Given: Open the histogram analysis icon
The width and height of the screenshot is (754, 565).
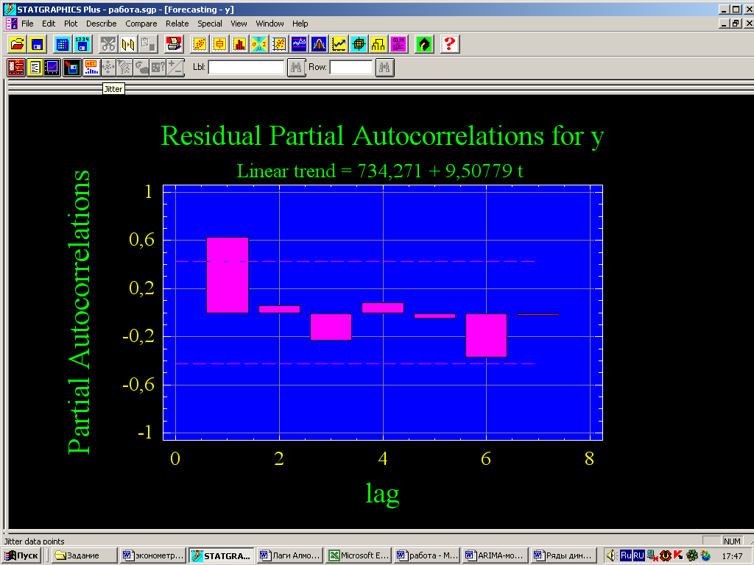Looking at the screenshot, I should 239,44.
